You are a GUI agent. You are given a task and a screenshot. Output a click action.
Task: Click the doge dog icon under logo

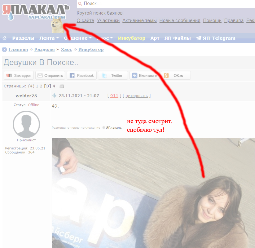pos(57,25)
